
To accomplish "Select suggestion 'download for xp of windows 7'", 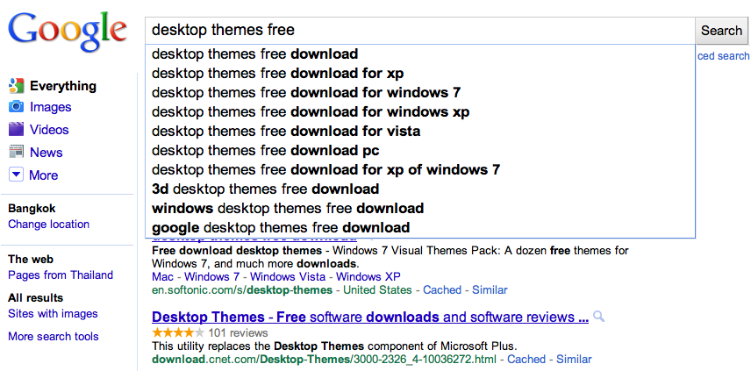I will 420,169.
